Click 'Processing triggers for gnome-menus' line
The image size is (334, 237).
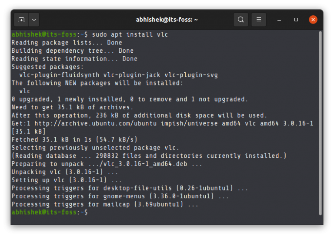coord(120,196)
